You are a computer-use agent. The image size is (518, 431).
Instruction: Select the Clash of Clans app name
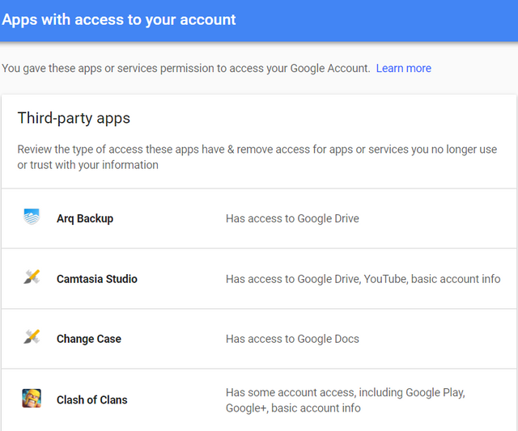pyautogui.click(x=91, y=400)
